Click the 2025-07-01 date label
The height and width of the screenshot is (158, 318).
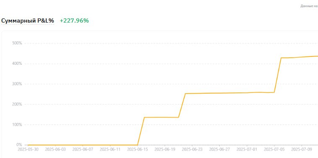pyautogui.click(x=247, y=150)
